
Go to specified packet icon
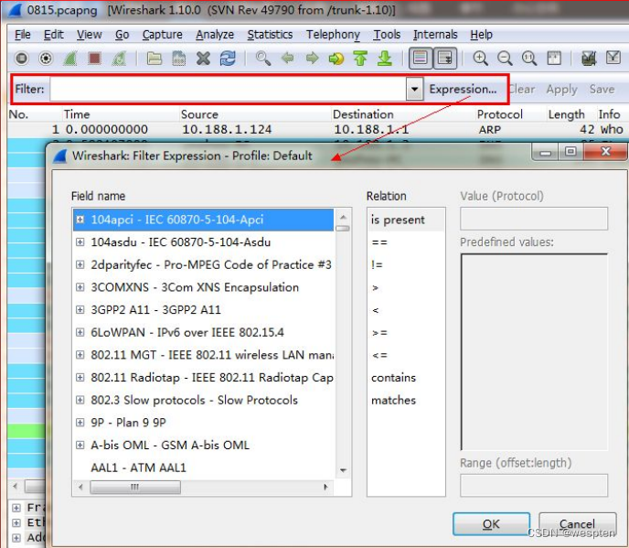click(x=336, y=59)
